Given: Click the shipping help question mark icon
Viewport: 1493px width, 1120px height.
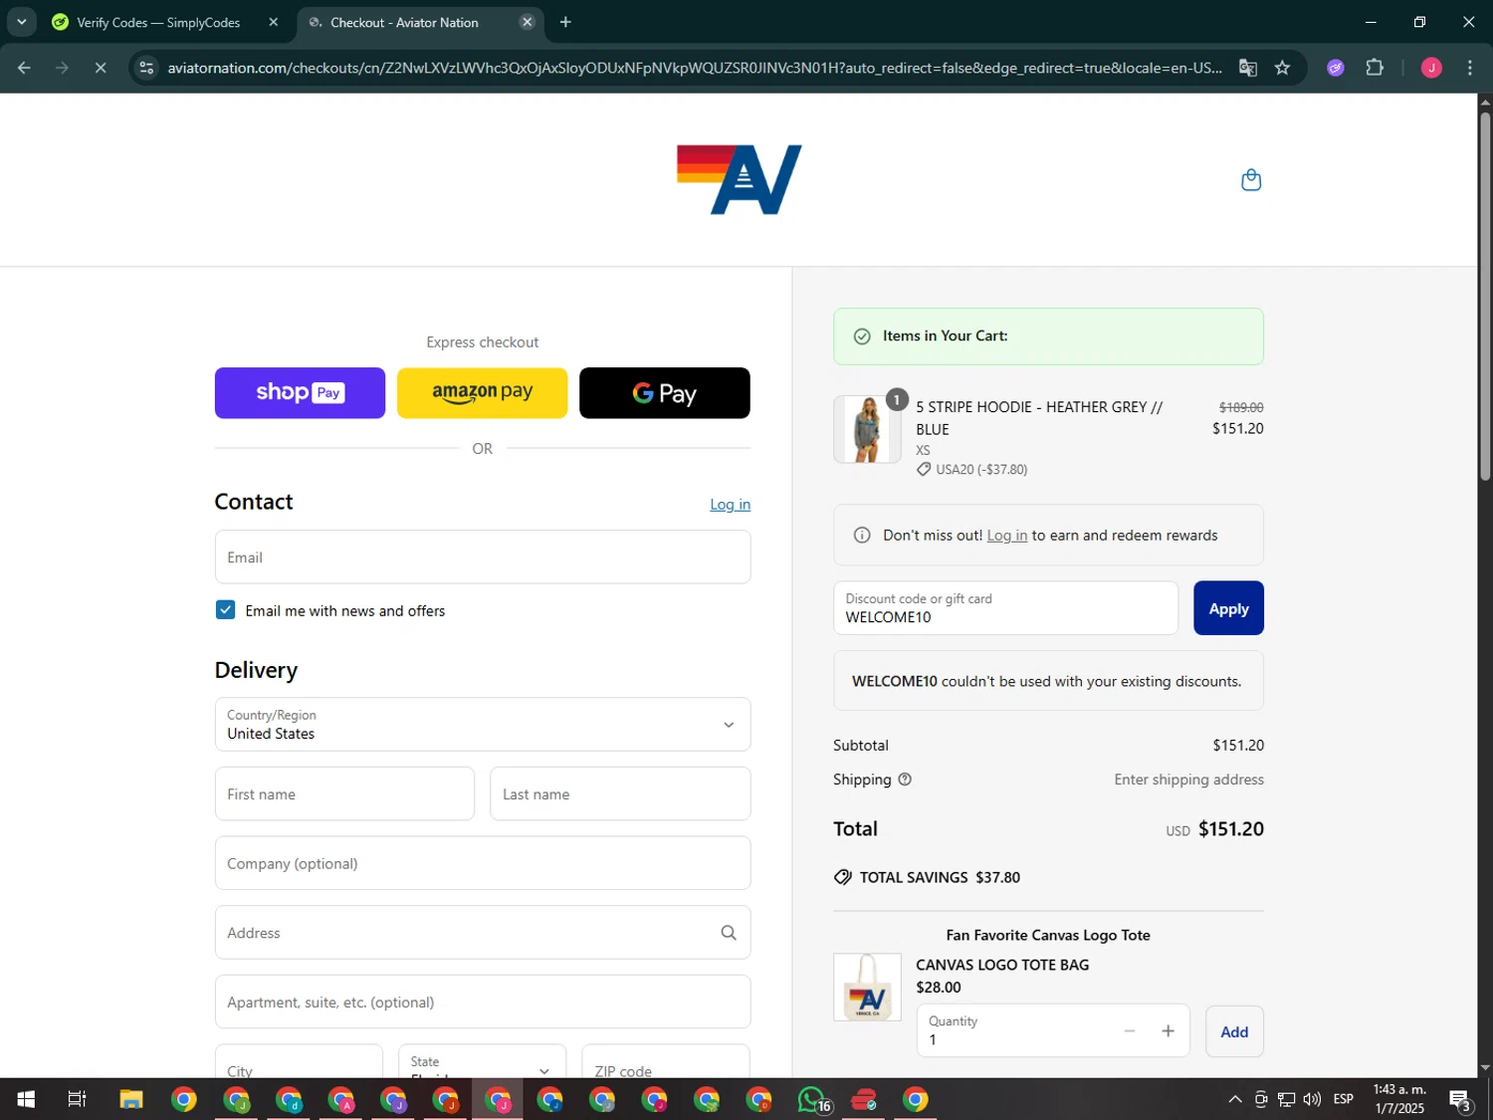Looking at the screenshot, I should coord(905,780).
